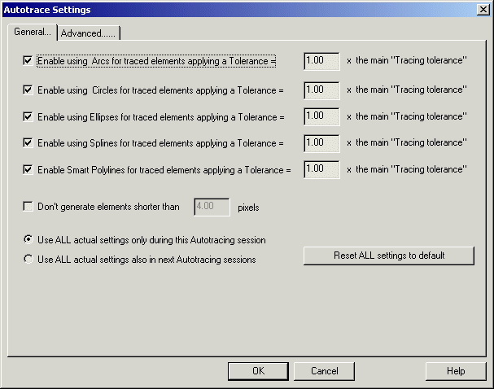Select the Smart Polylines tolerance field
This screenshot has width=494, height=389.
322,170
